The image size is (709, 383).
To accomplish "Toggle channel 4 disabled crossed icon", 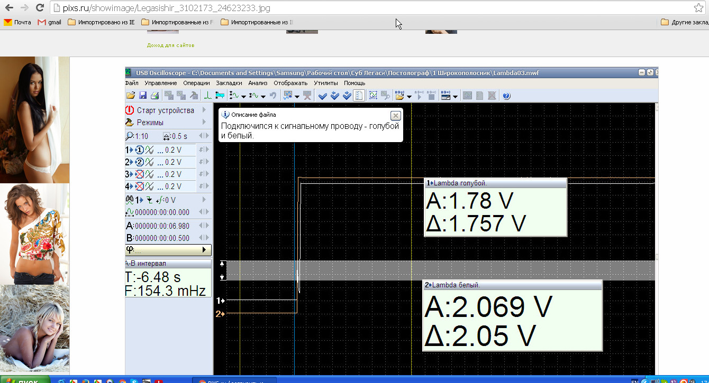I will [140, 186].
